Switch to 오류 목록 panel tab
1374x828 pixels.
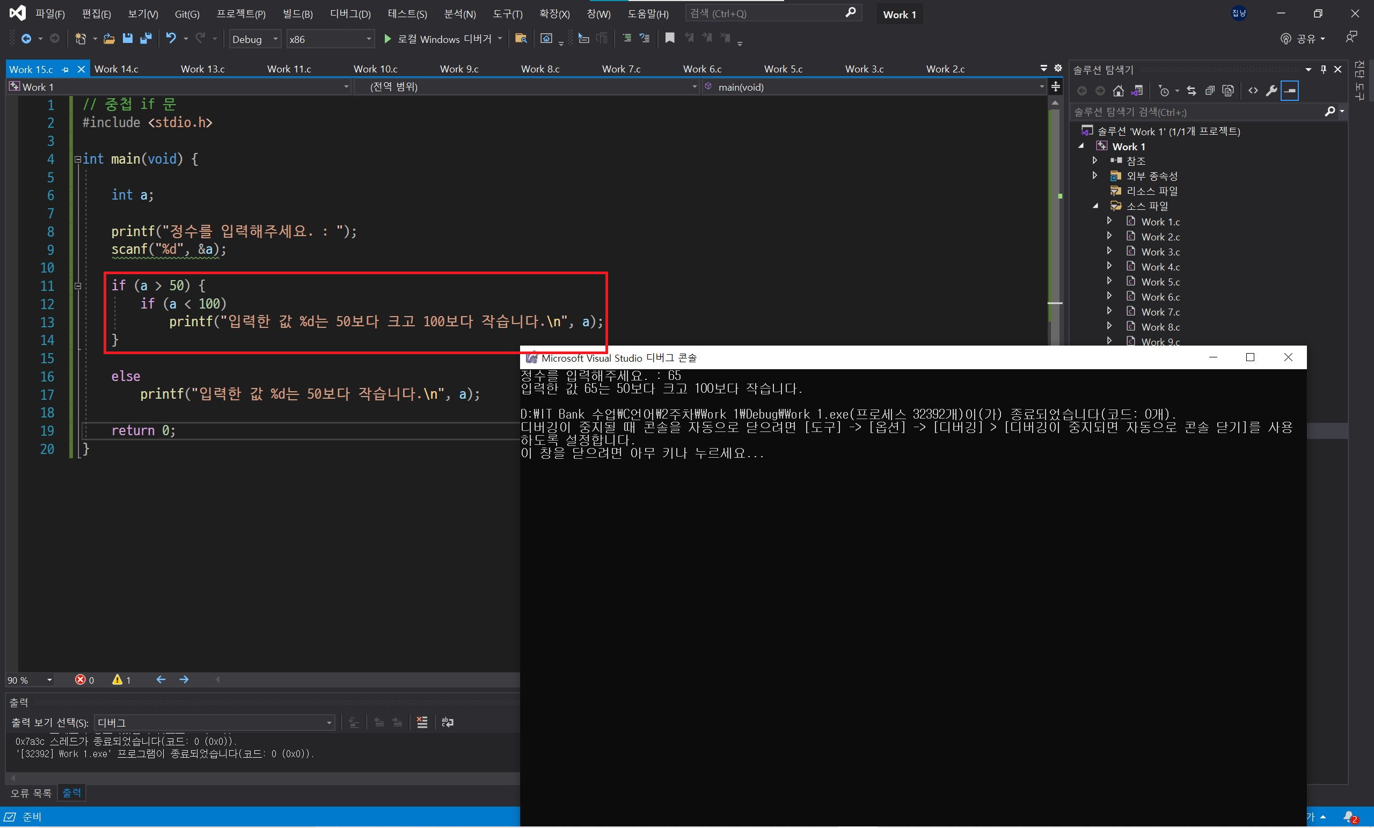click(x=31, y=793)
